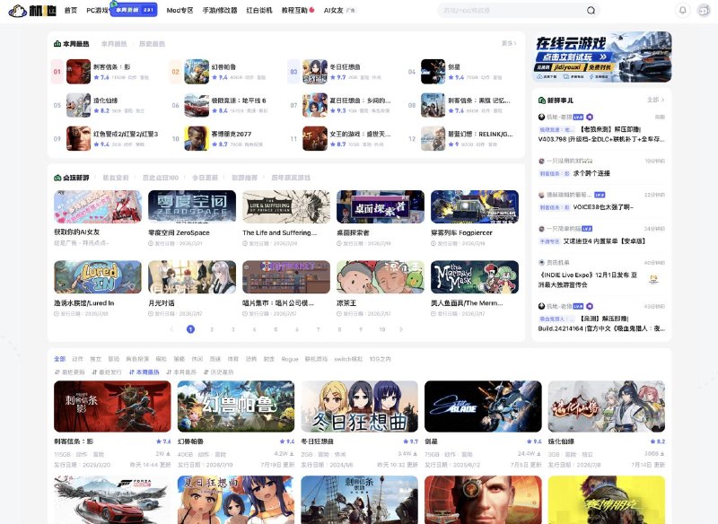
Task: Open the 首页 nav item
Action: (71, 10)
